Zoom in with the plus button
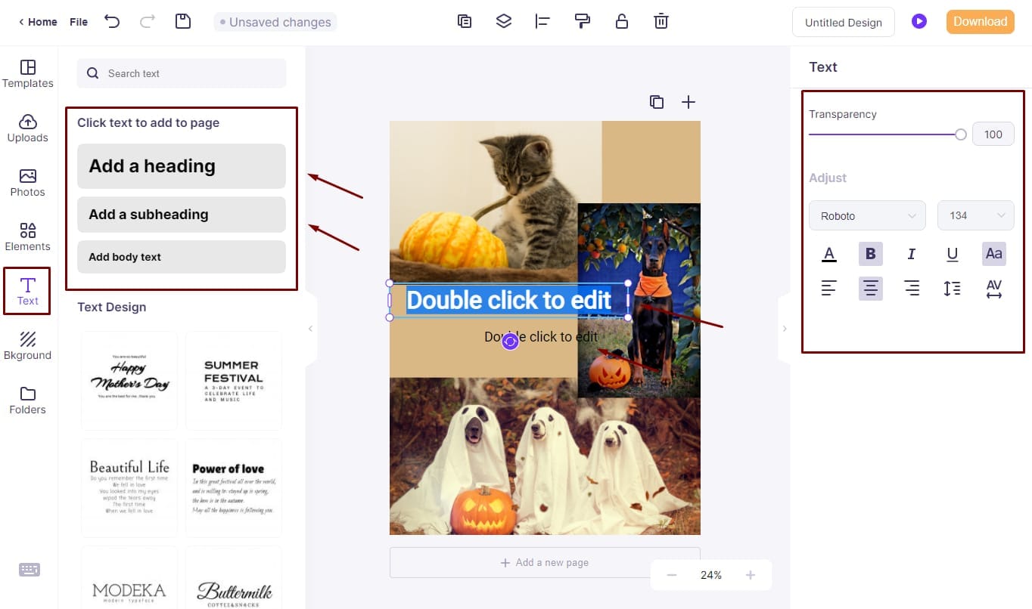 pos(751,575)
